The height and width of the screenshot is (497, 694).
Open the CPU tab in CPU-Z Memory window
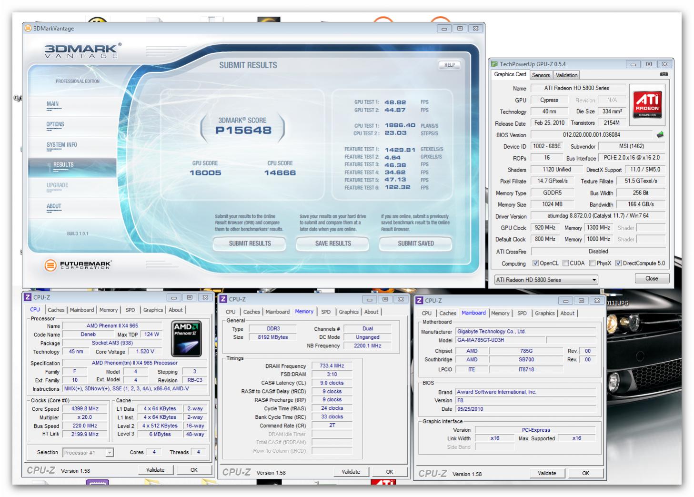(231, 312)
